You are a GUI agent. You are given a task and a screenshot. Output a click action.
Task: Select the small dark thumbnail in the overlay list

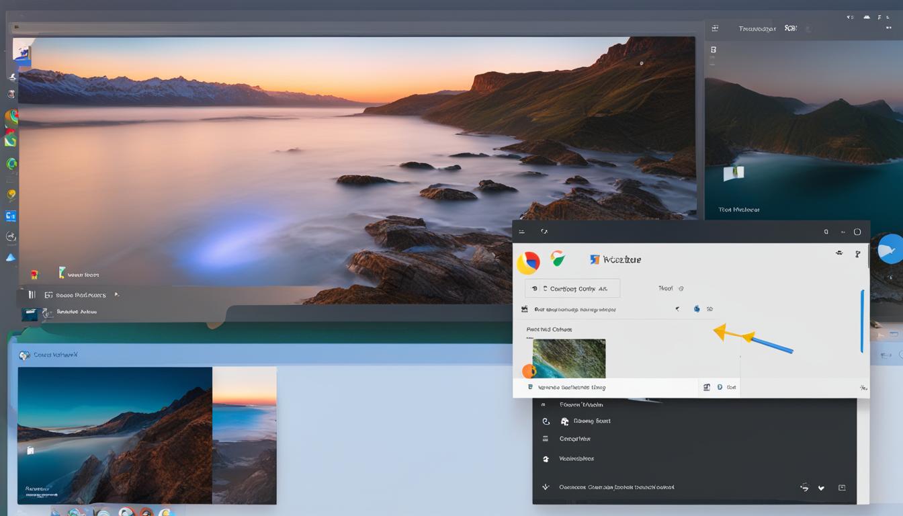pos(30,314)
